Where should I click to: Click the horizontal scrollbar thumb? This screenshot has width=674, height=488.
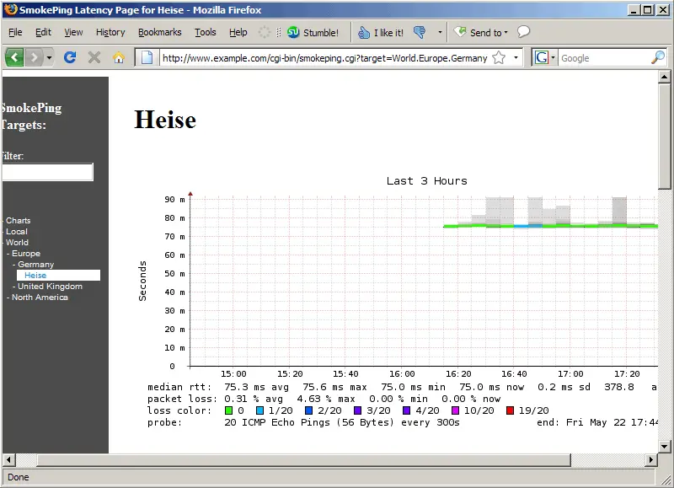click(x=303, y=459)
